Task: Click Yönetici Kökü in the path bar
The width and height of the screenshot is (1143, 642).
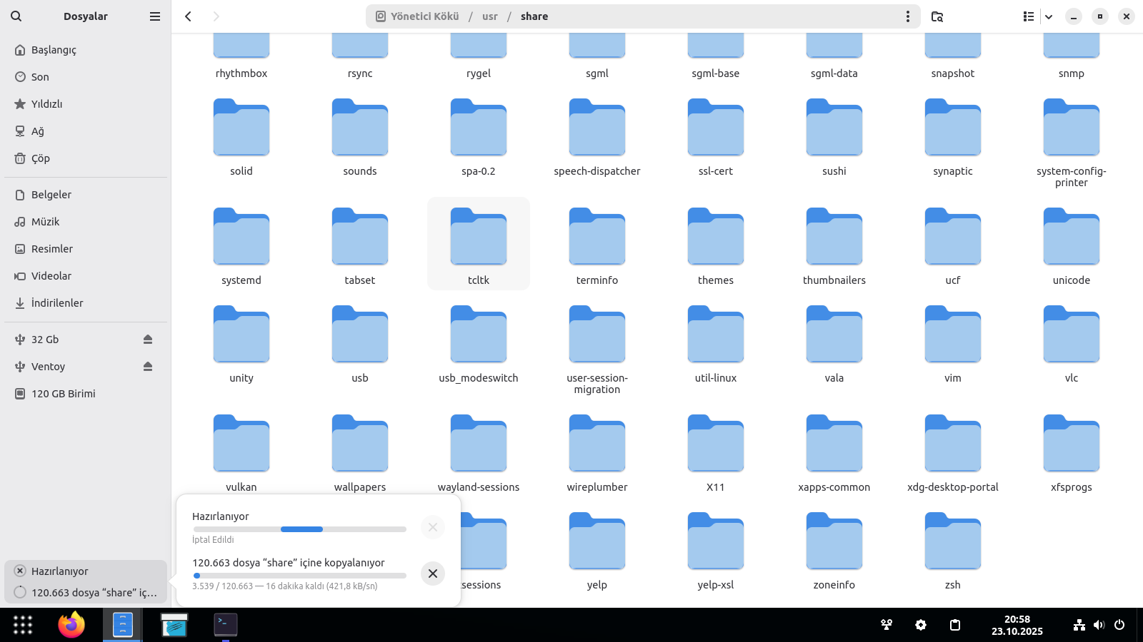Action: (x=424, y=16)
